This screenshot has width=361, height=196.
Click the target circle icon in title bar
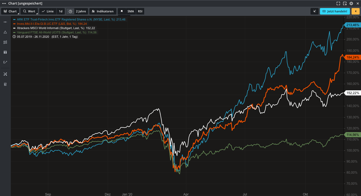(351, 3)
